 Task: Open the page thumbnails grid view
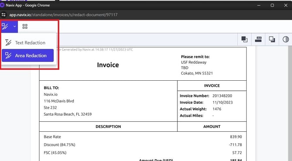(x=25, y=27)
